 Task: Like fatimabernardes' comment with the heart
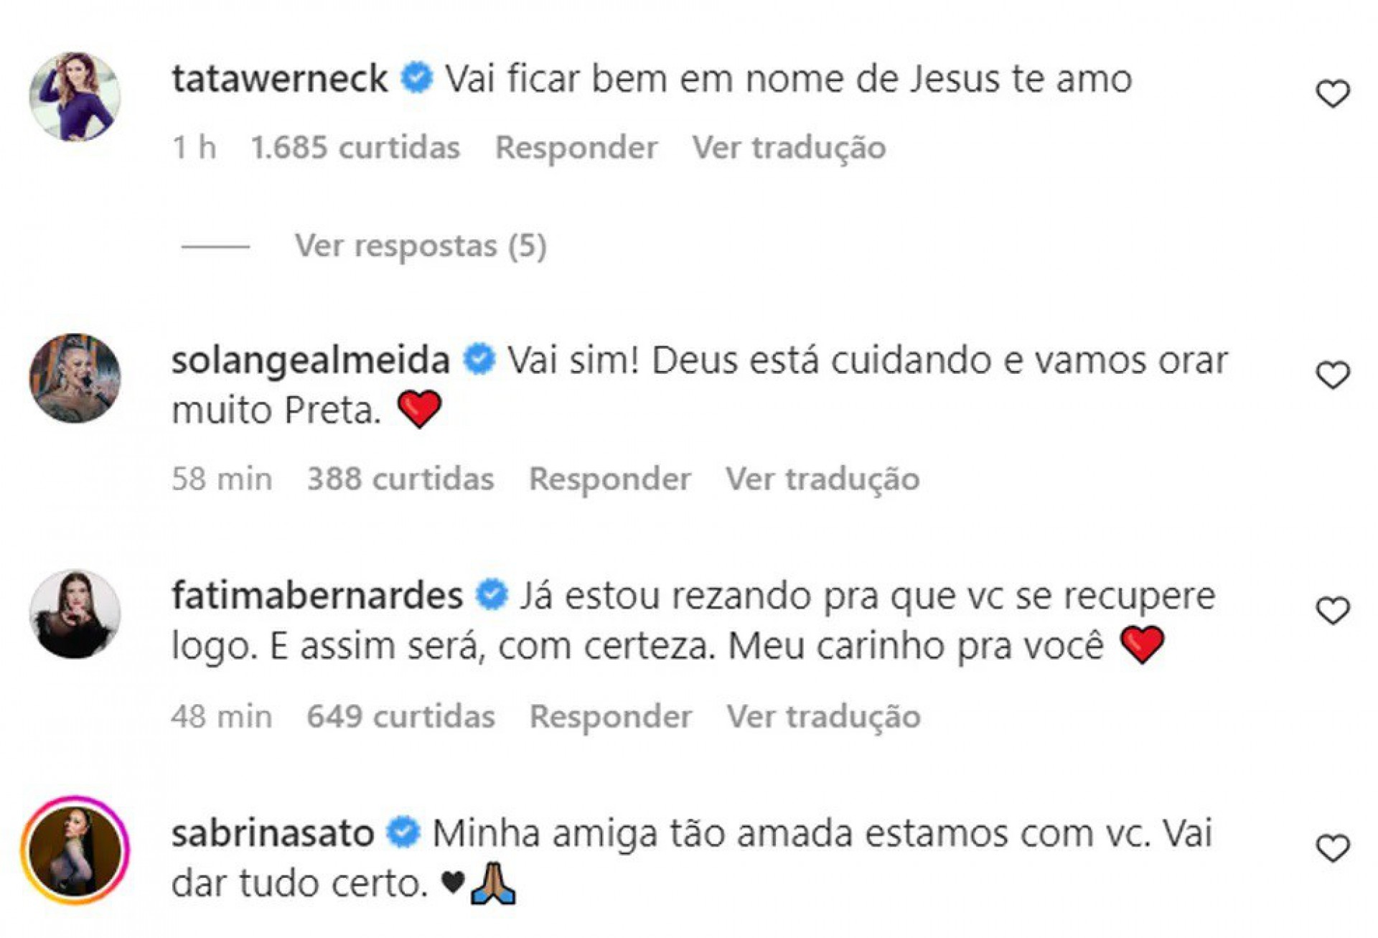coord(1332,611)
